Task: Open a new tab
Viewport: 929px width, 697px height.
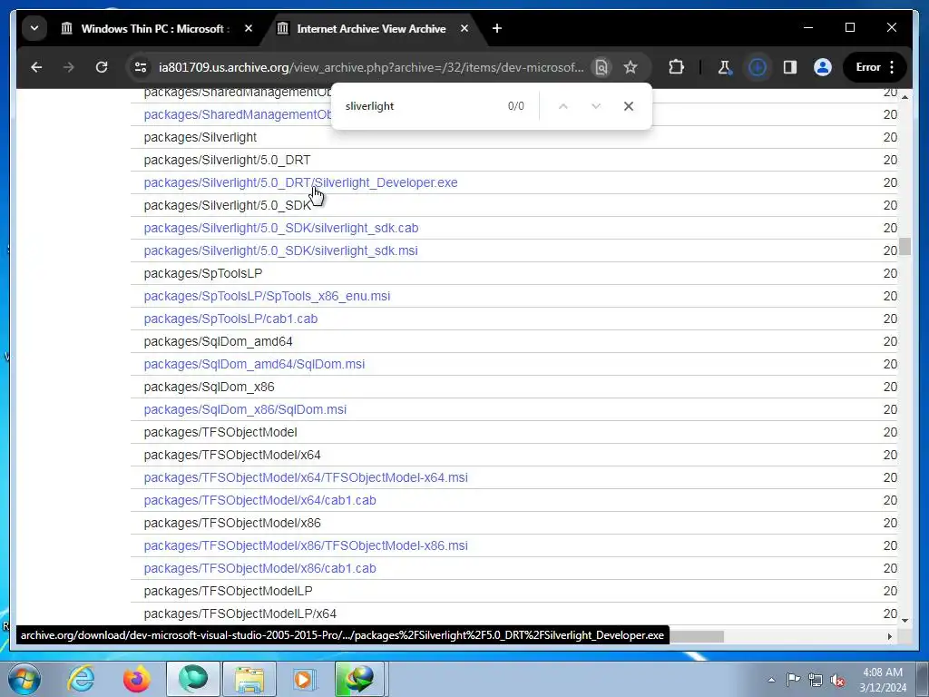Action: click(497, 28)
